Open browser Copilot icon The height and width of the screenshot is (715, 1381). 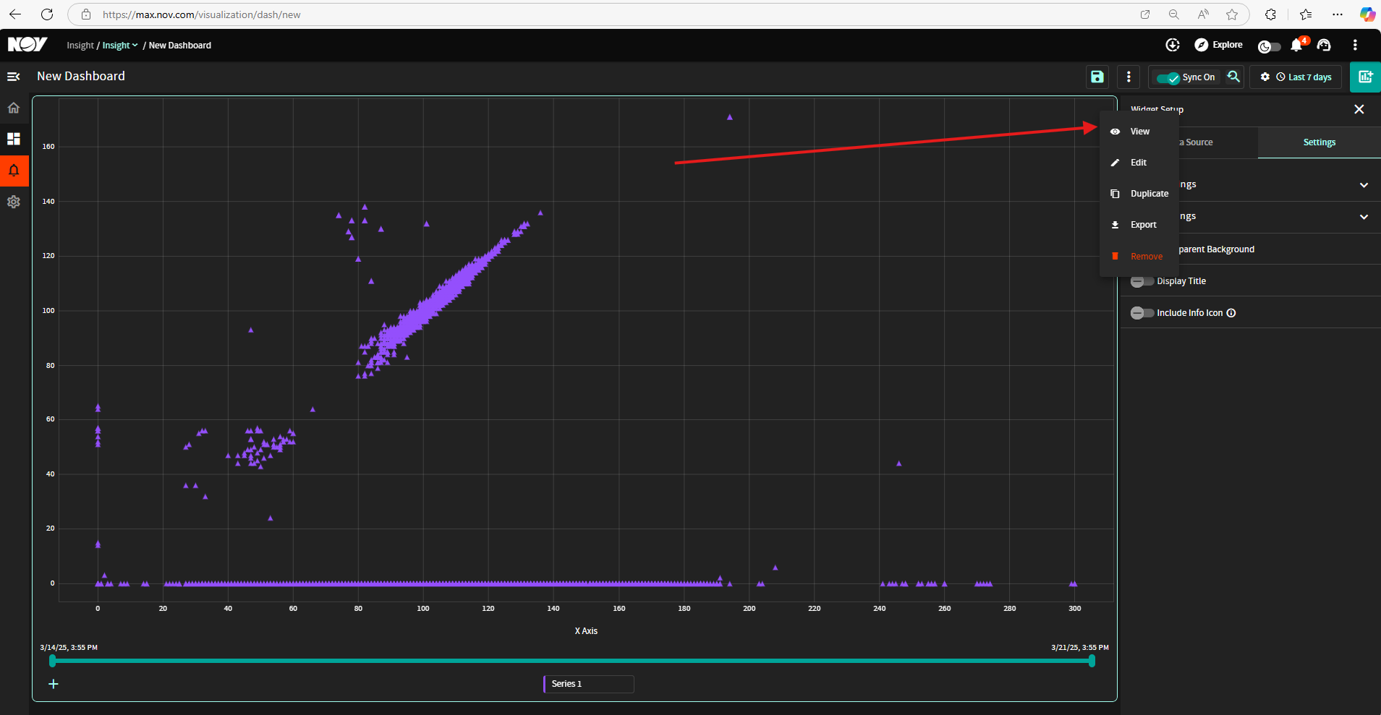coord(1367,14)
